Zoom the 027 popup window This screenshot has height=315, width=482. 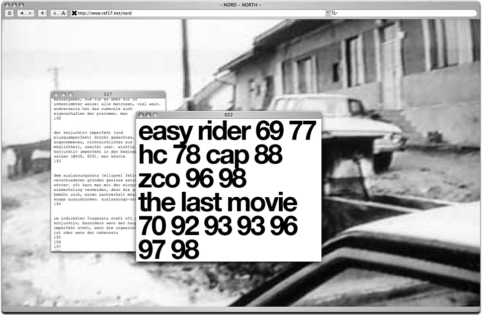(70, 94)
